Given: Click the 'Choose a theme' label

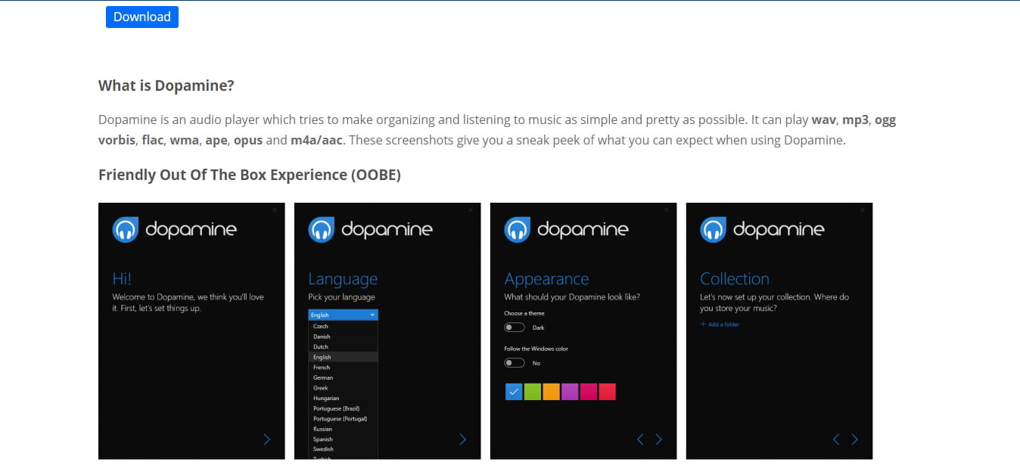Looking at the screenshot, I should 524,313.
